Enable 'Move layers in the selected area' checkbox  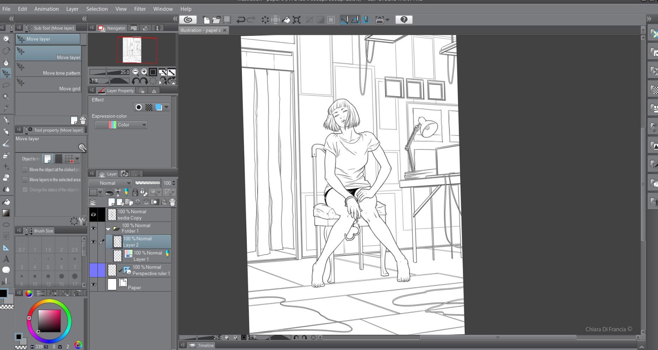pos(25,180)
